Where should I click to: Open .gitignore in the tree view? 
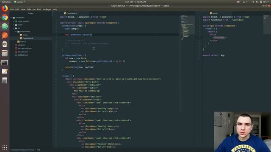22,45
